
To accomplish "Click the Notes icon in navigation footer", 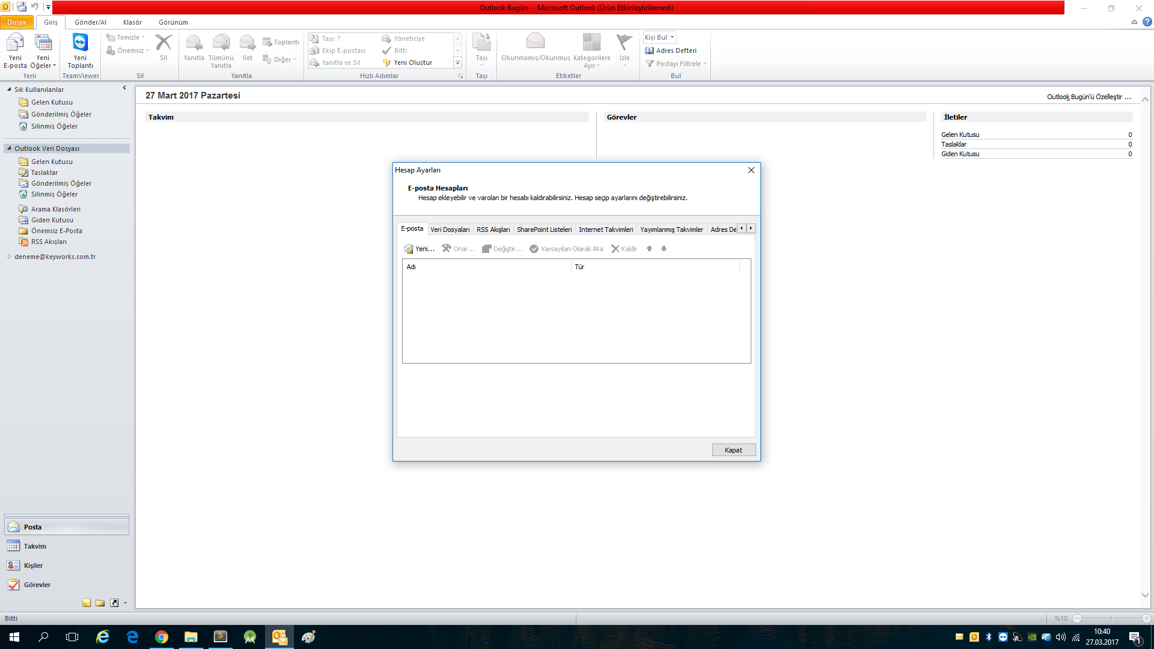I will (x=87, y=603).
